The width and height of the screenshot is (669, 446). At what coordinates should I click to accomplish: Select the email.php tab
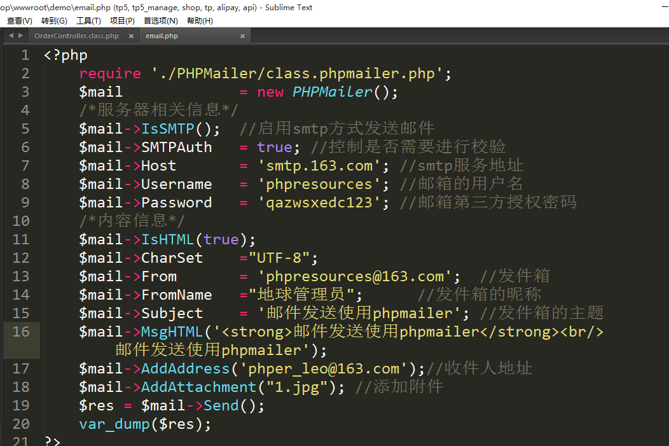(162, 36)
